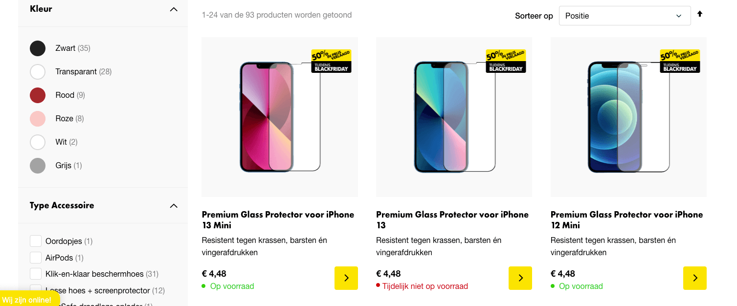Select the Zwart color filter circle
The height and width of the screenshot is (306, 737).
tap(38, 48)
